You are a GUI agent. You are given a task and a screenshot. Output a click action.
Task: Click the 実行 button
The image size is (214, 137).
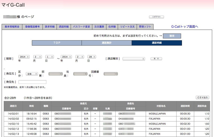coord(156,59)
